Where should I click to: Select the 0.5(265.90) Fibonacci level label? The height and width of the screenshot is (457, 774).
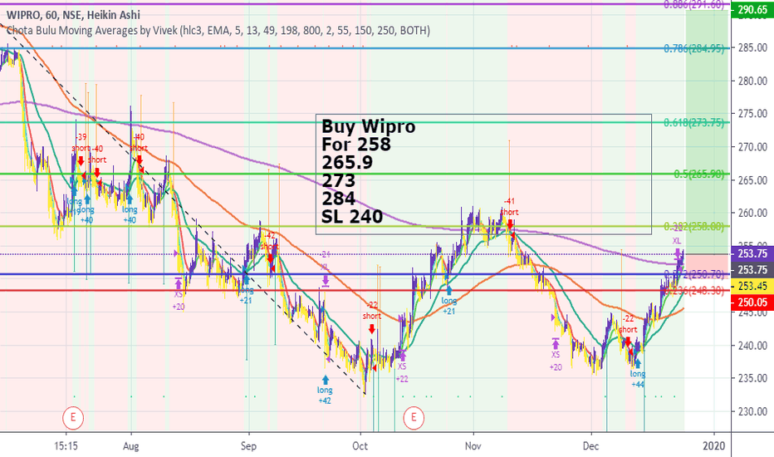point(699,174)
